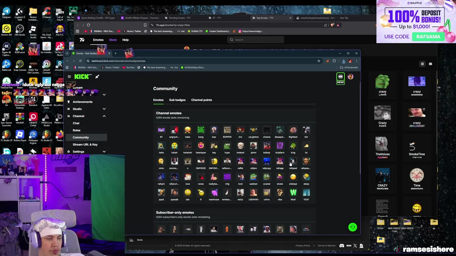
Task: Open All Bookmarks folder in Kick window
Action: (349, 68)
